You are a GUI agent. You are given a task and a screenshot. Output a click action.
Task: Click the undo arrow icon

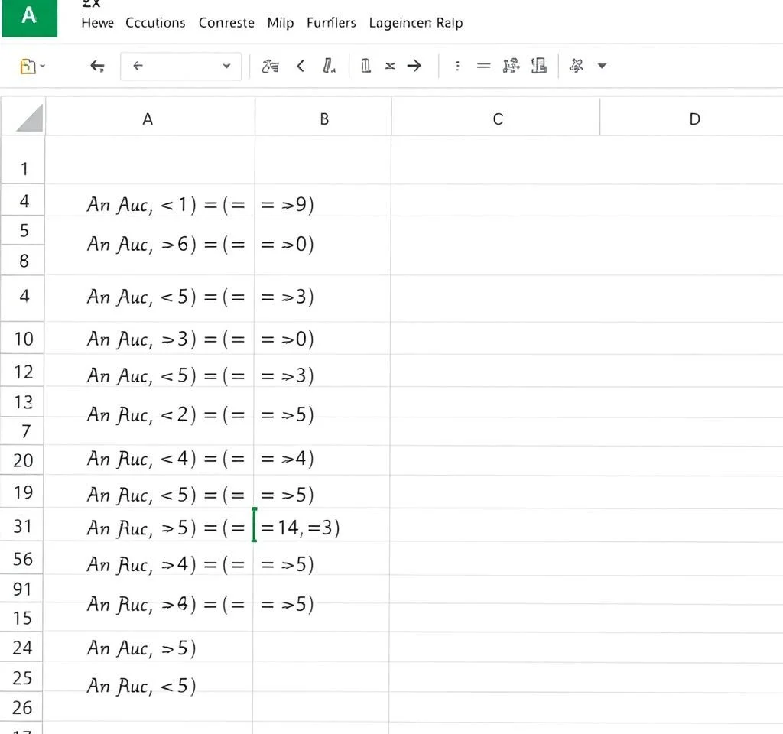[x=97, y=66]
